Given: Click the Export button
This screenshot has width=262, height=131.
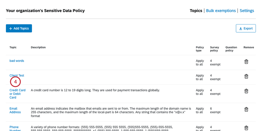Looking at the screenshot, I should pyautogui.click(x=246, y=28).
